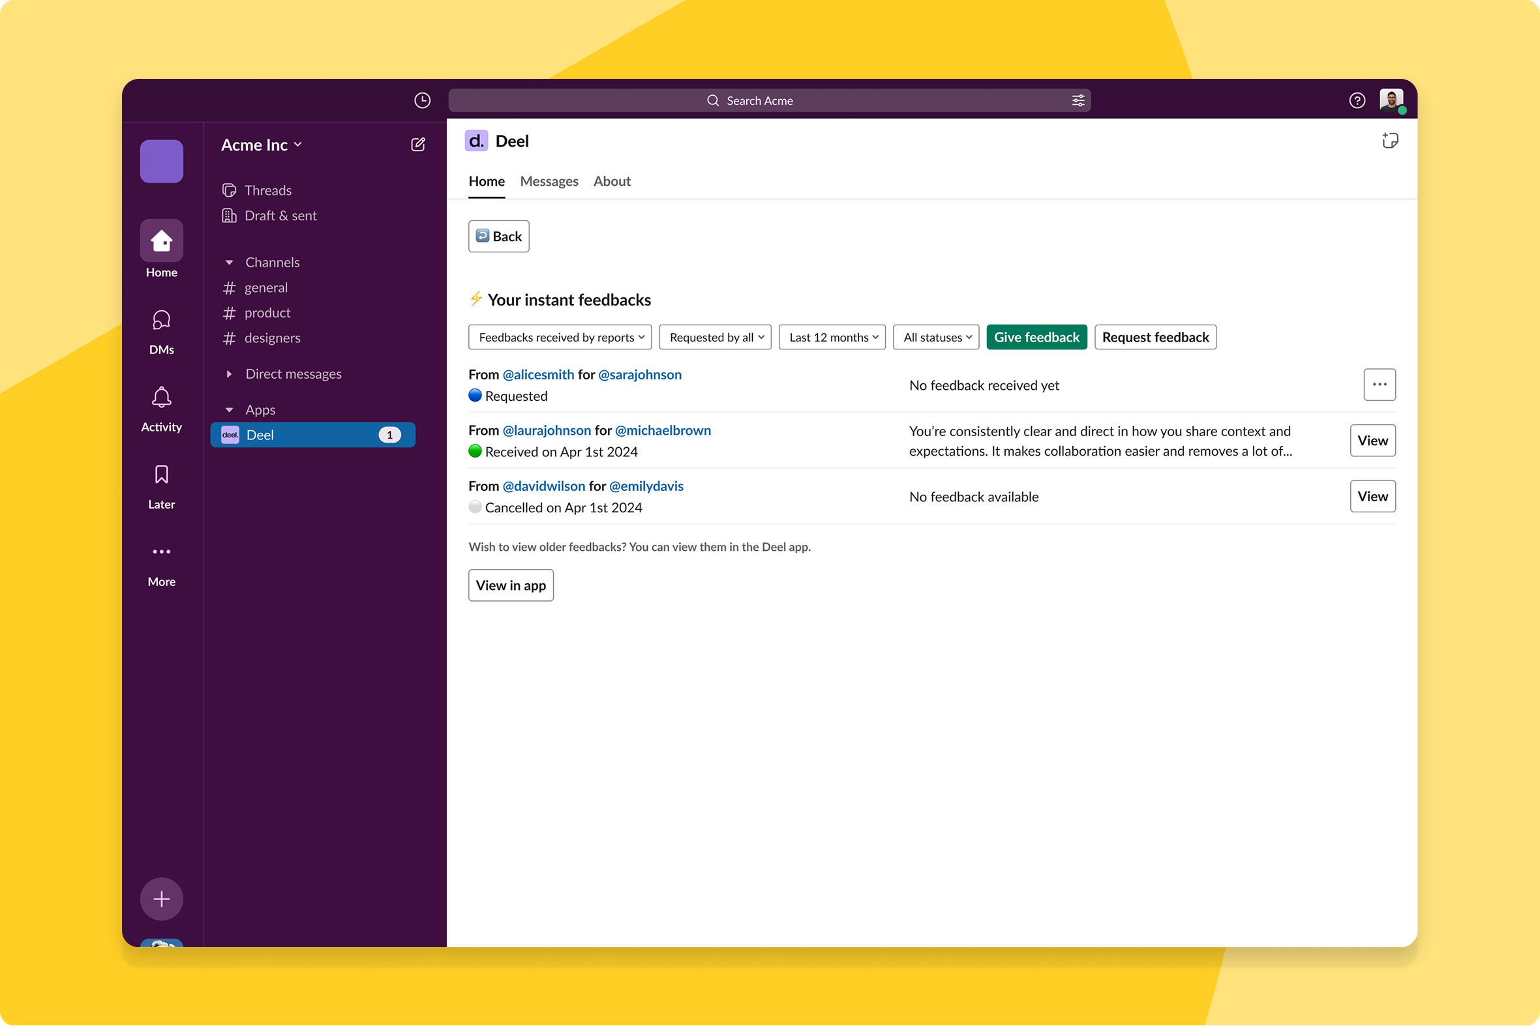Open @emilydavis profile link
Viewport: 1540px width, 1026px height.
click(x=646, y=486)
